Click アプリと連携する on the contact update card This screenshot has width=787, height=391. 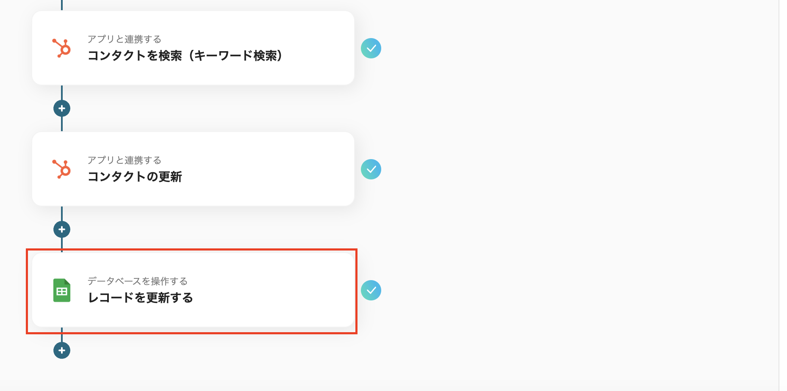click(x=124, y=160)
